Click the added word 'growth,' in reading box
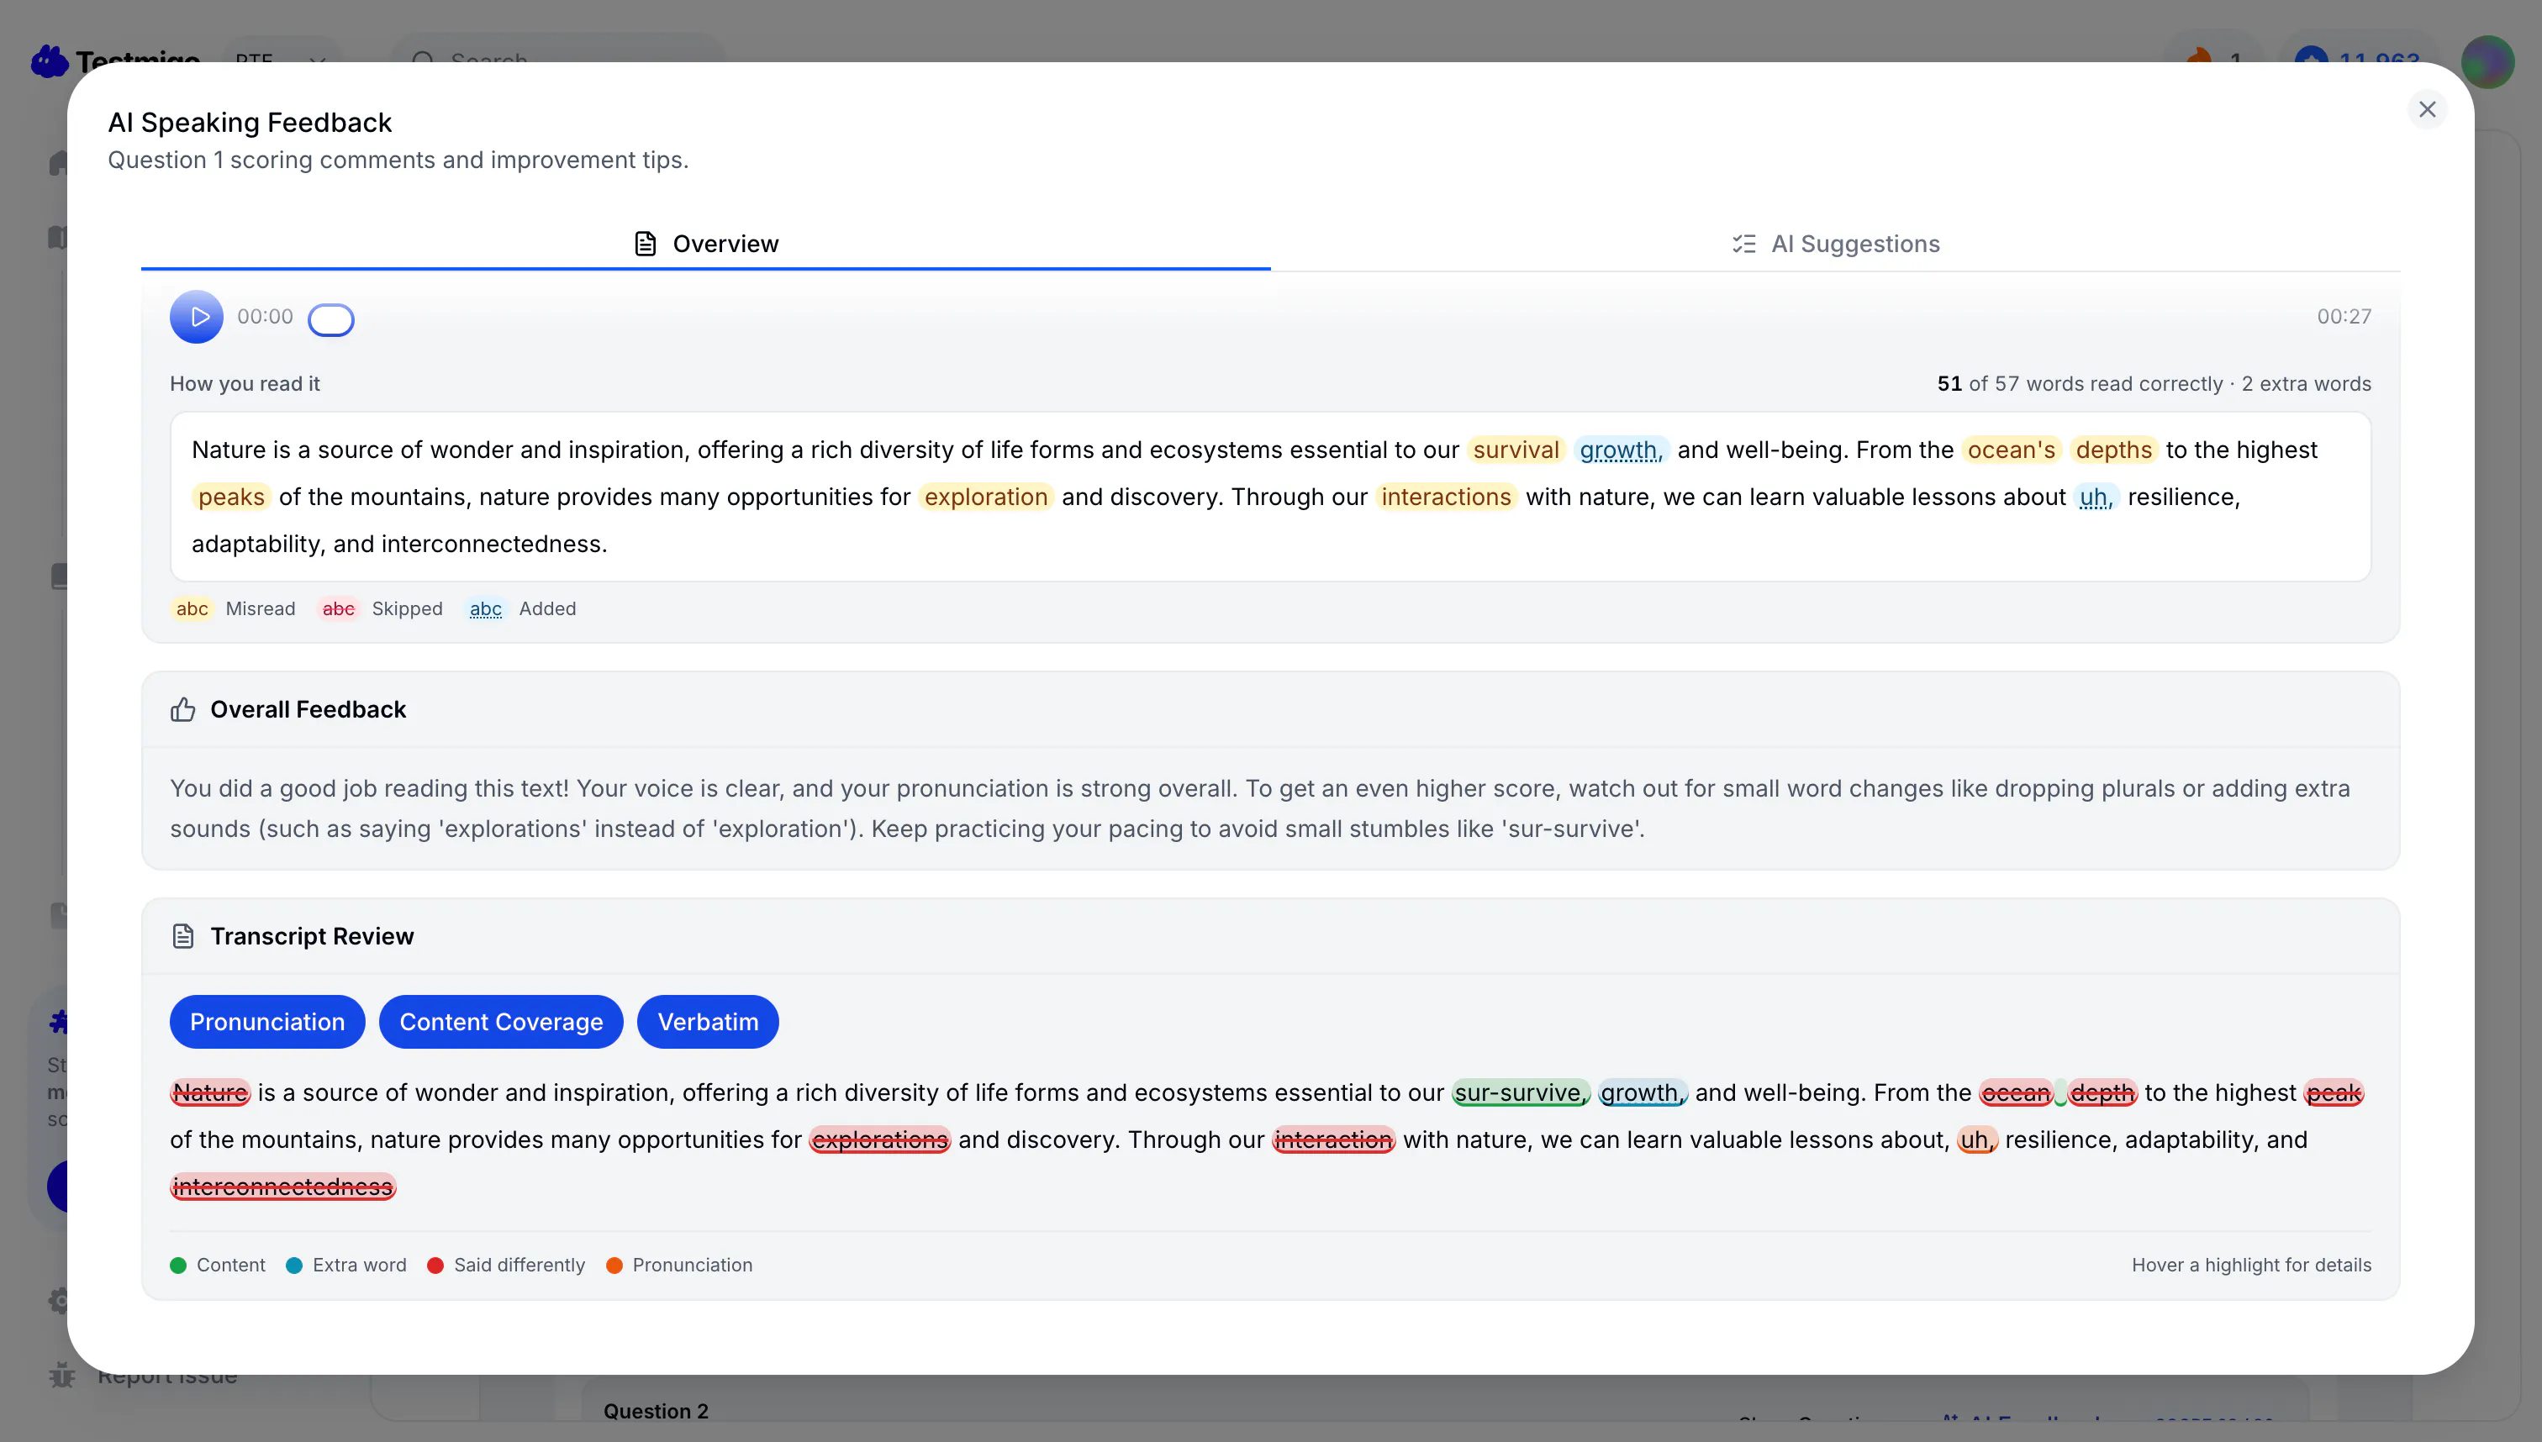The width and height of the screenshot is (2542, 1442). coord(1621,450)
